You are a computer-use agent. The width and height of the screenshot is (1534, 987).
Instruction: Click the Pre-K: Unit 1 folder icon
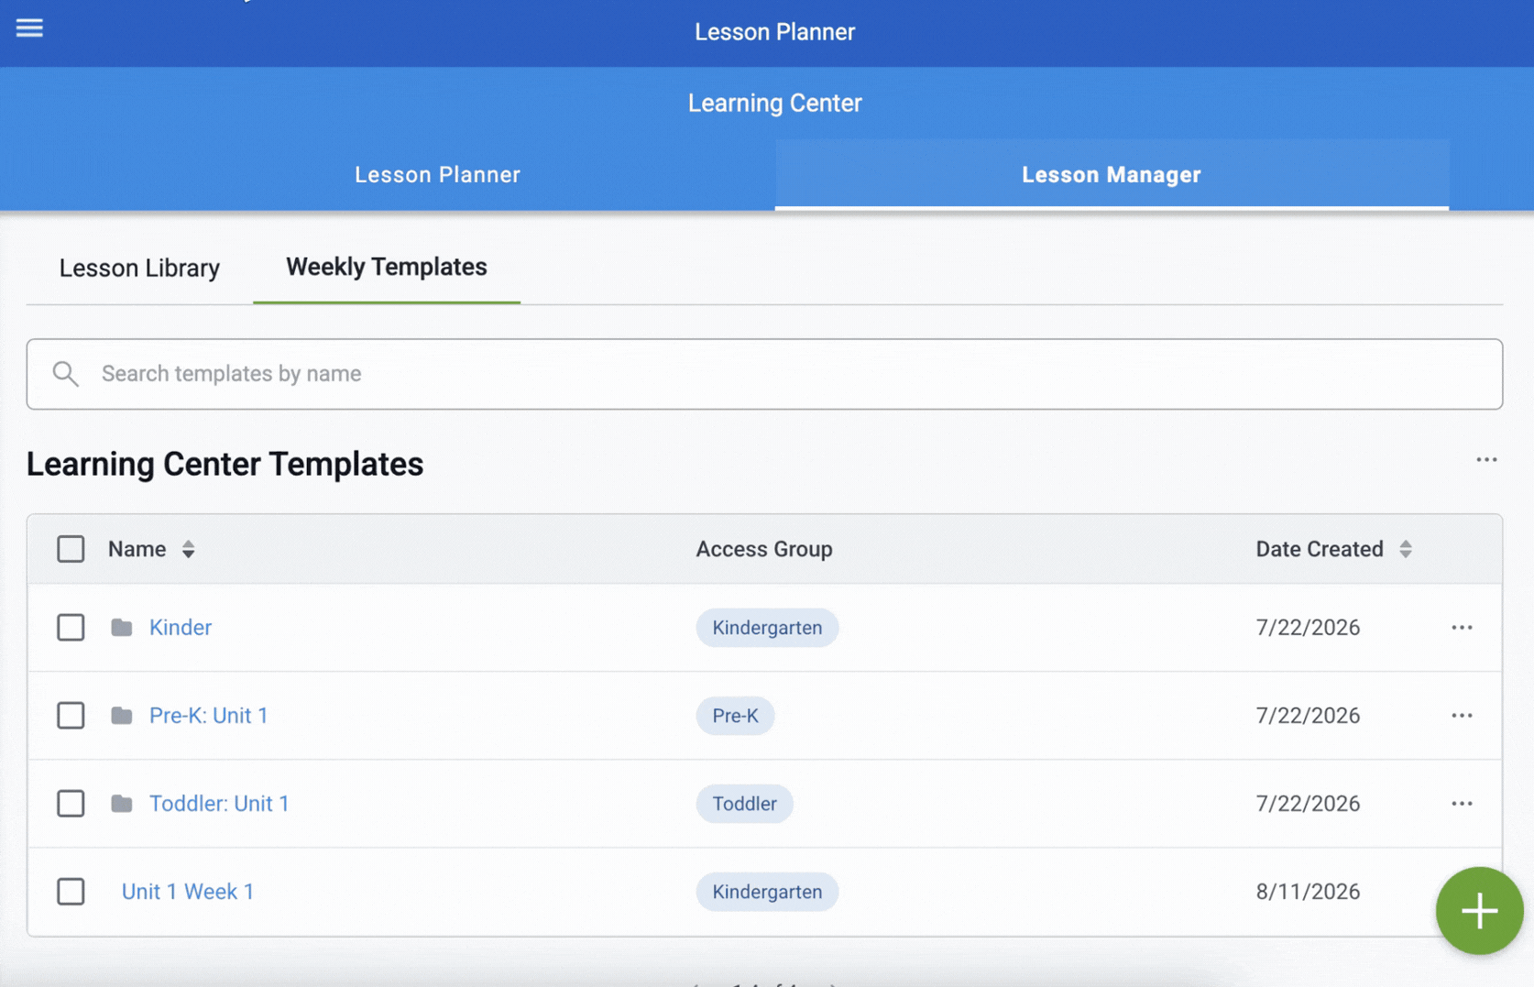122,716
